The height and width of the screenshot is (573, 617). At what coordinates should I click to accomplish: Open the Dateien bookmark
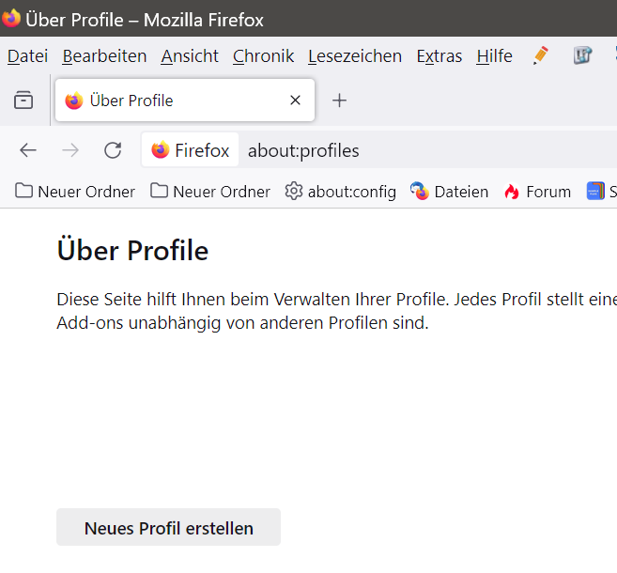449,192
